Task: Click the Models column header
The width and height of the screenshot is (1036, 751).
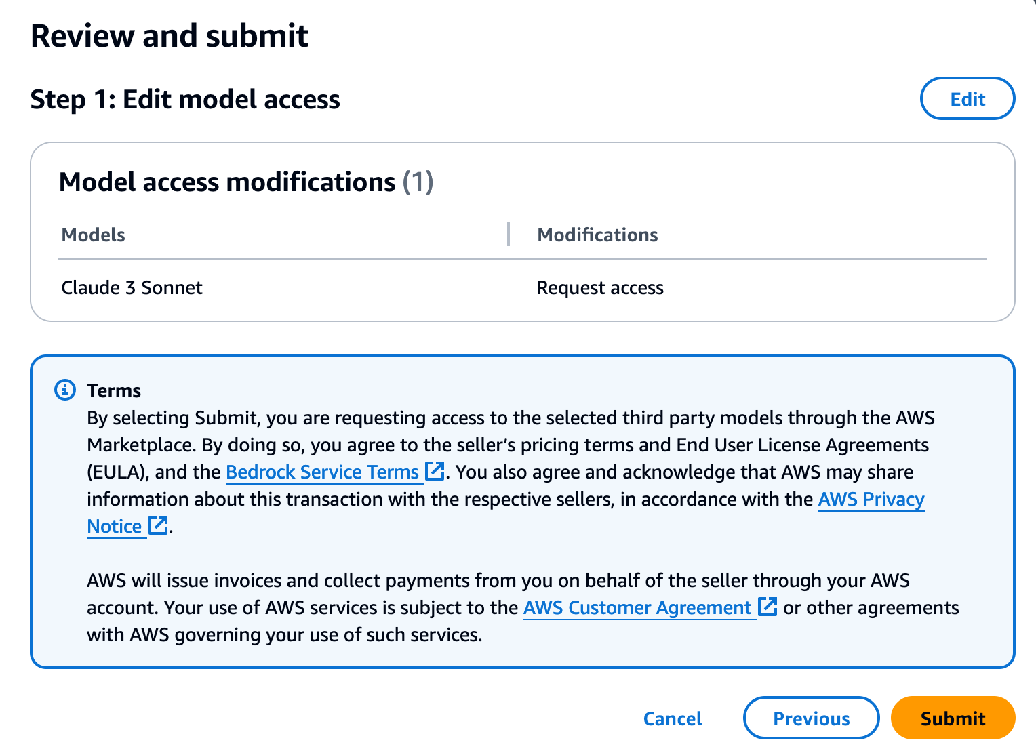Action: tap(94, 235)
